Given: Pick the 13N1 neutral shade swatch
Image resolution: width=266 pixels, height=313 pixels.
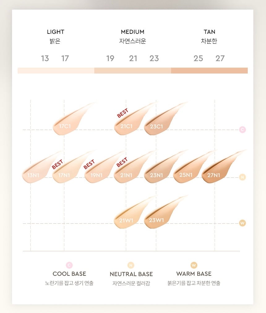Looking at the screenshot, I should 33,175.
